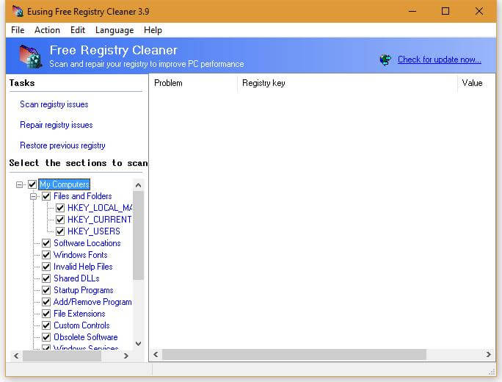Screen dimensions: 502x382
Task: Toggle HKEY_LOCAL_MA checkbox
Action: click(x=60, y=208)
